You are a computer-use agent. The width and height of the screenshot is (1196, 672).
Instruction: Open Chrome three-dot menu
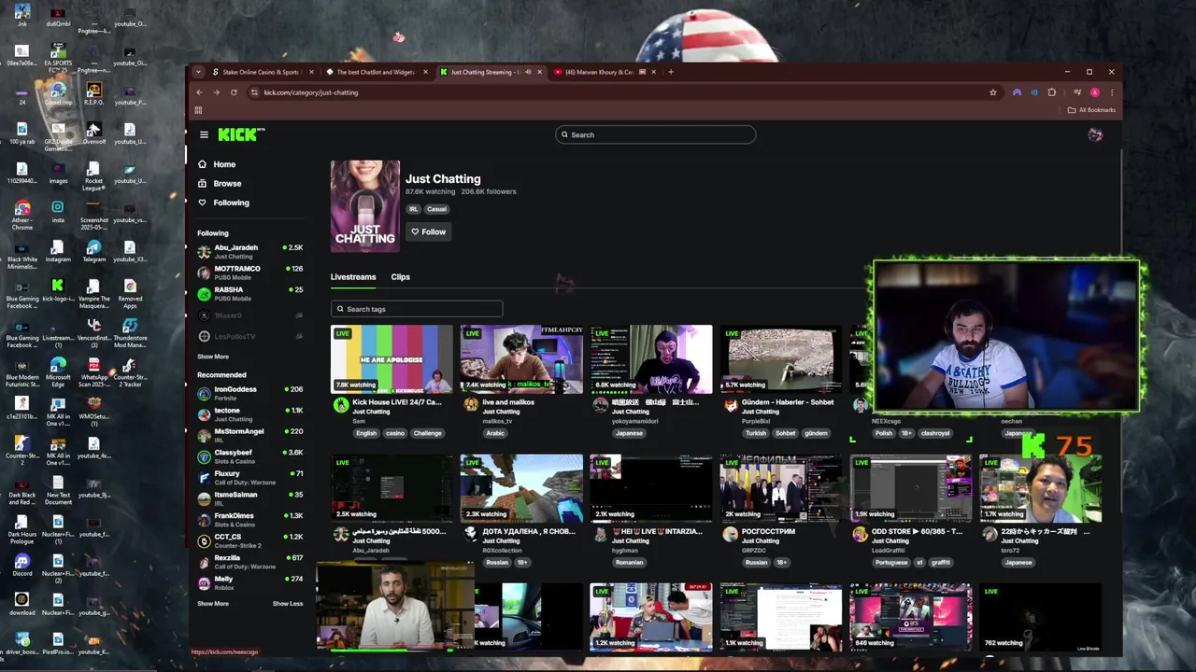click(1111, 92)
